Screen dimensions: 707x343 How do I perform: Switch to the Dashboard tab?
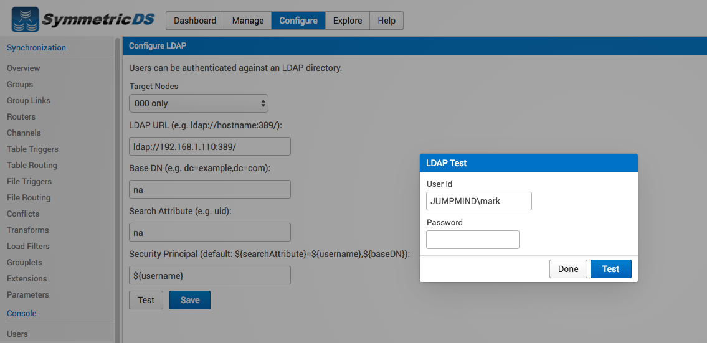tap(195, 21)
